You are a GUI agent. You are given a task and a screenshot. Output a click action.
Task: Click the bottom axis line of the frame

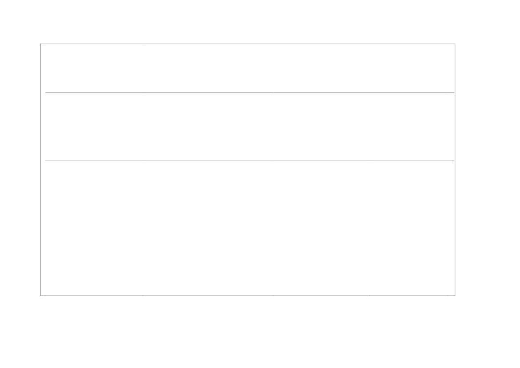pos(248,295)
